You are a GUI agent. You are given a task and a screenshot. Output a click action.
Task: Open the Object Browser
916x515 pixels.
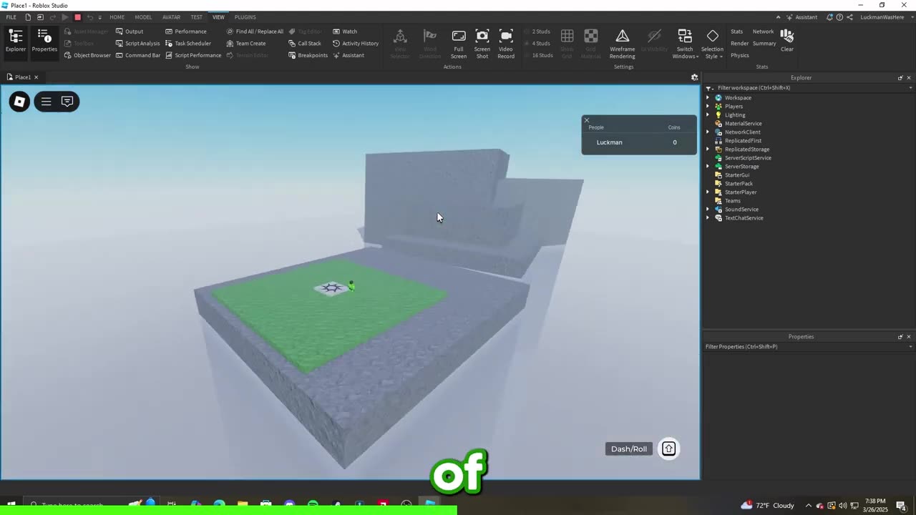pos(87,55)
